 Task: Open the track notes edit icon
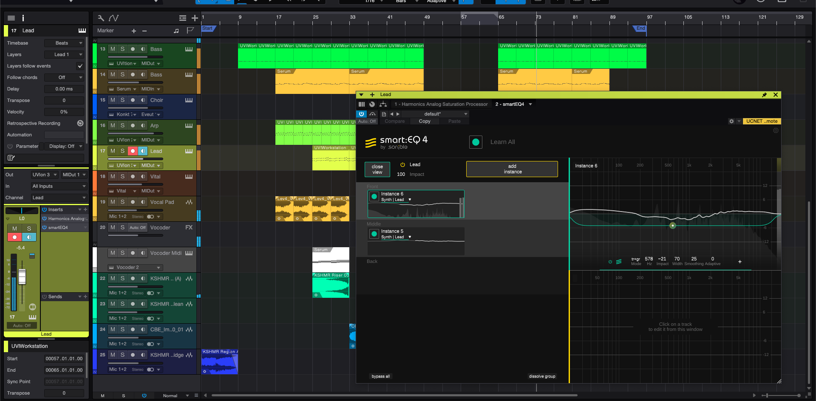11,158
